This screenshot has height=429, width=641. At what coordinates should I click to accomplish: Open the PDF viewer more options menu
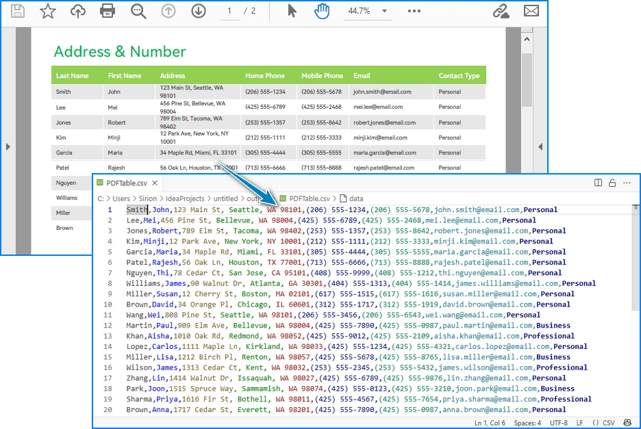coord(415,10)
